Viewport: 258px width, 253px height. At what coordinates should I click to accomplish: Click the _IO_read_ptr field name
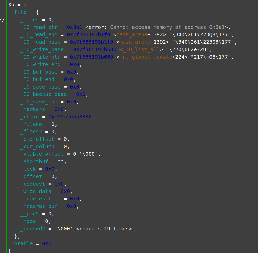[x=39, y=27]
